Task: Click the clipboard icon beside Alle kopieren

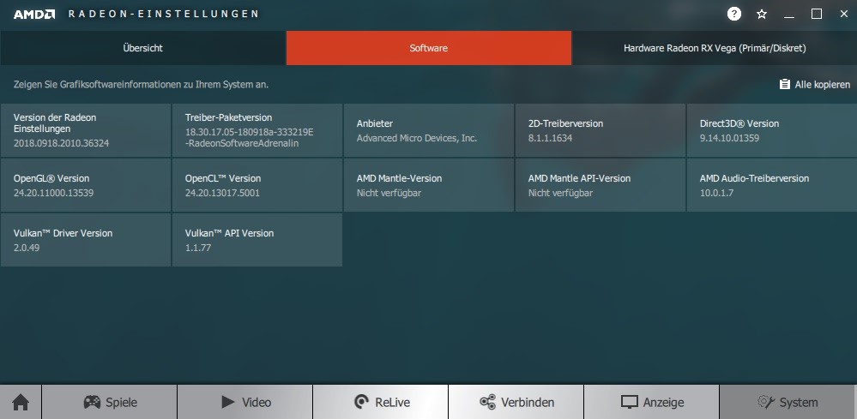Action: point(784,85)
